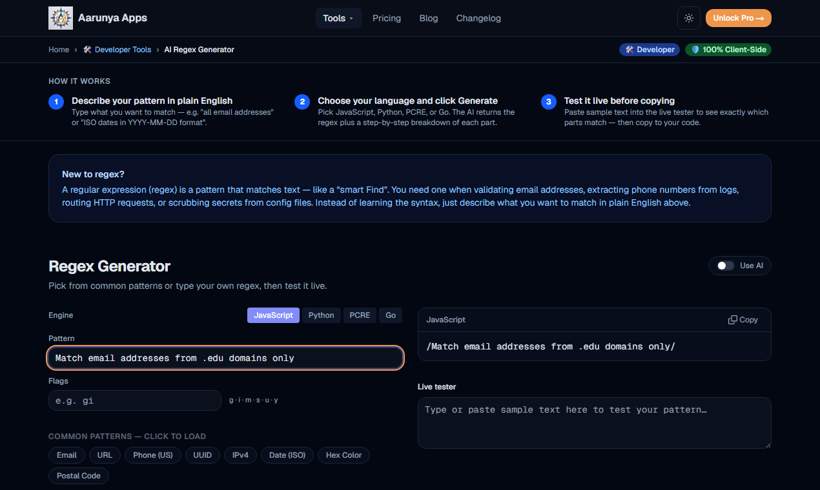Go to Home in breadcrumb
Viewport: 820px width, 490px height.
(59, 50)
